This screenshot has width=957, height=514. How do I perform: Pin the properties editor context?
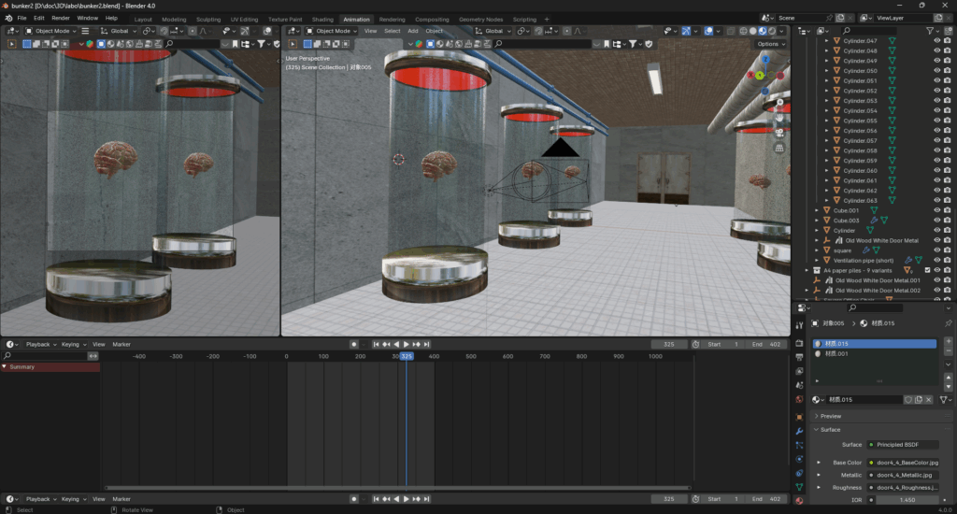(949, 323)
